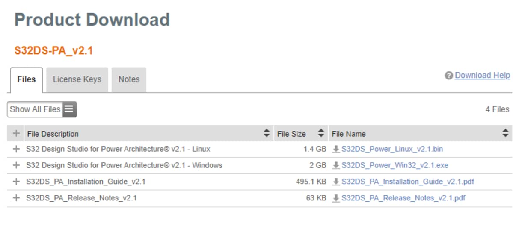This screenshot has height=229, width=513.
Task: Expand all rows with header plus icon
Action: click(16, 133)
